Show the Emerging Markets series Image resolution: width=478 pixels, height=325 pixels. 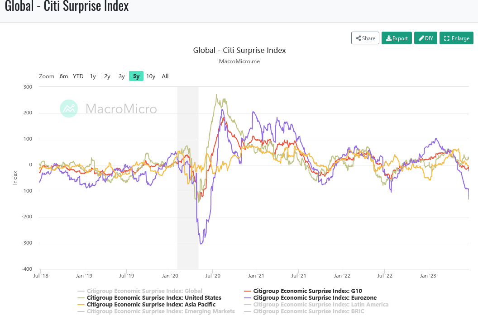[161, 311]
